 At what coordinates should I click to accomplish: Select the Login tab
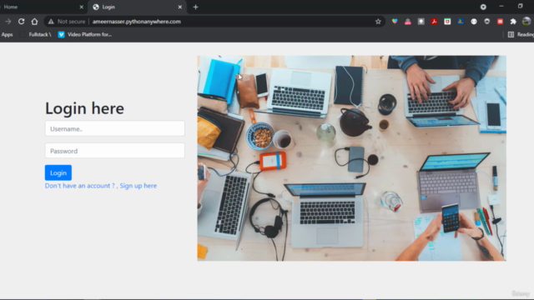[137, 7]
